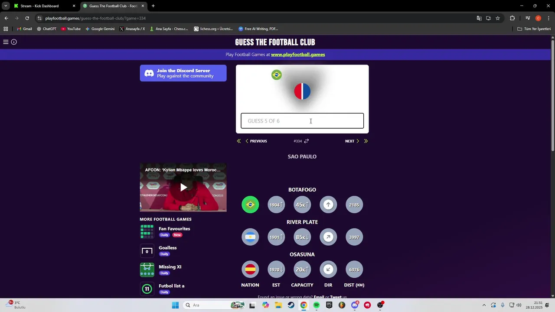Open Gmail bookmark
The height and width of the screenshot is (312, 555).
pos(24,29)
